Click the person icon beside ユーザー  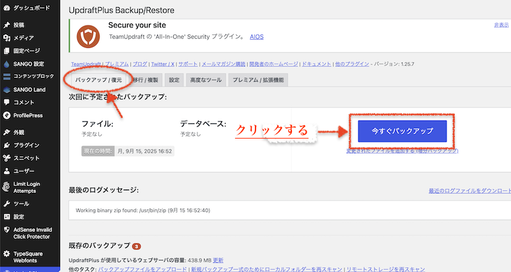pyautogui.click(x=6, y=171)
